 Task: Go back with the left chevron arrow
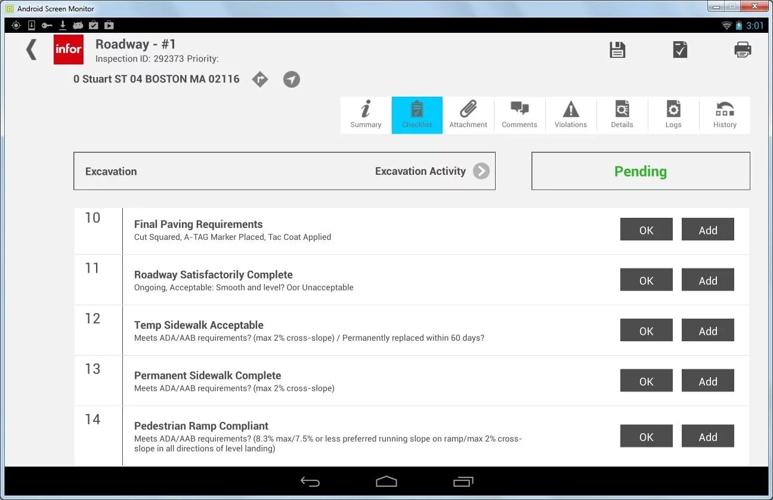[32, 49]
